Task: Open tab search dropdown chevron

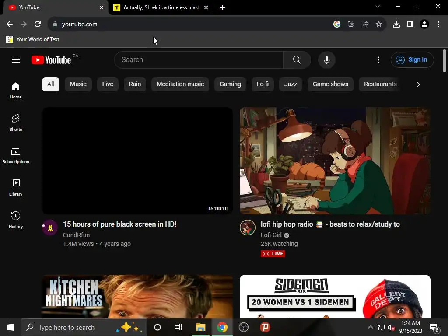Action: [x=378, y=6]
